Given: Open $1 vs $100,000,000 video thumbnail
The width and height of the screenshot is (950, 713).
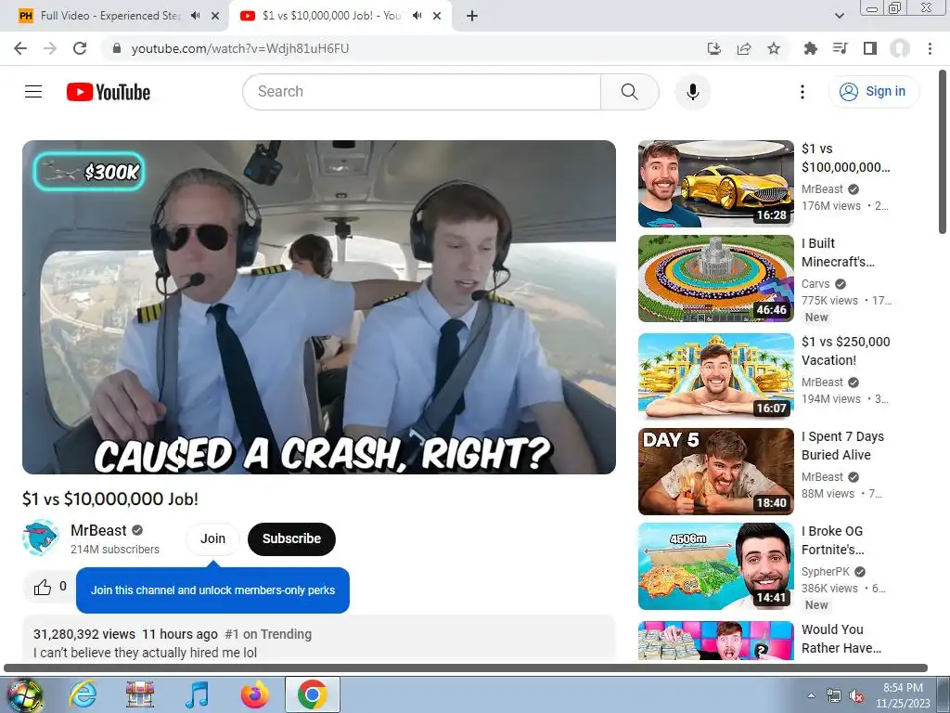Looking at the screenshot, I should click(715, 184).
